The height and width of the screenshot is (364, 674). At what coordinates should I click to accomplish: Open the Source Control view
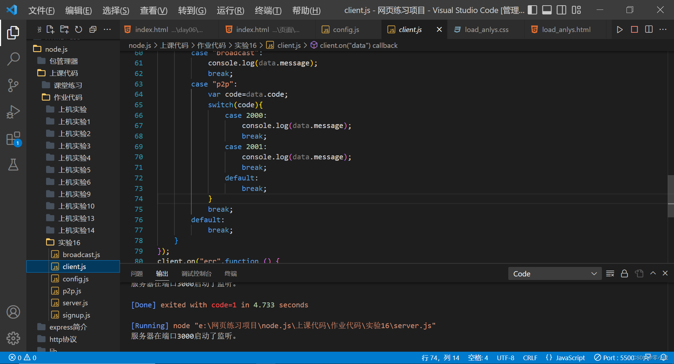[x=13, y=85]
